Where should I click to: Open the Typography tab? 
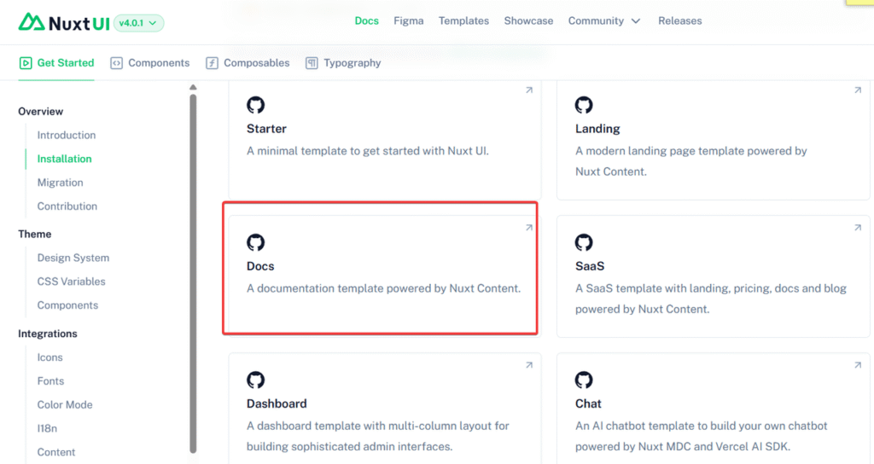tap(343, 63)
